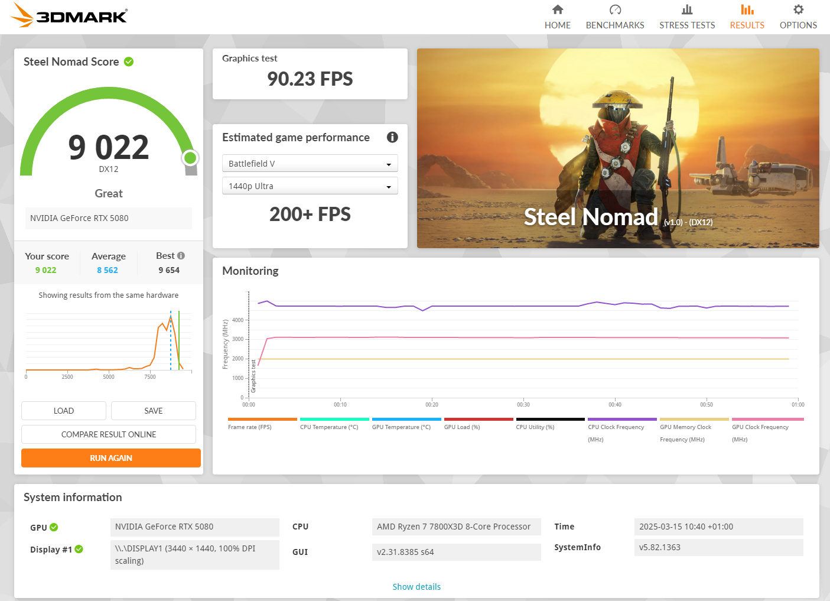Viewport: 830px width, 601px height.
Task: Click the Options gear icon
Action: point(798,9)
